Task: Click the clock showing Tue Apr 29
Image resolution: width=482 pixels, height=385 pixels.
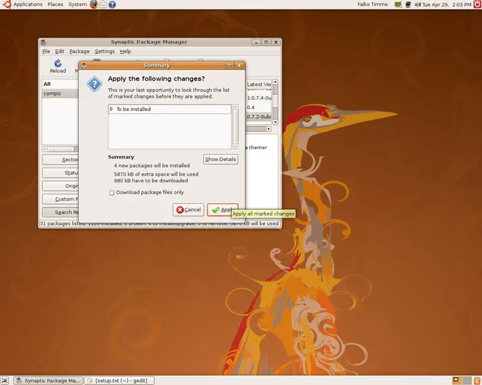Action: coord(446,5)
